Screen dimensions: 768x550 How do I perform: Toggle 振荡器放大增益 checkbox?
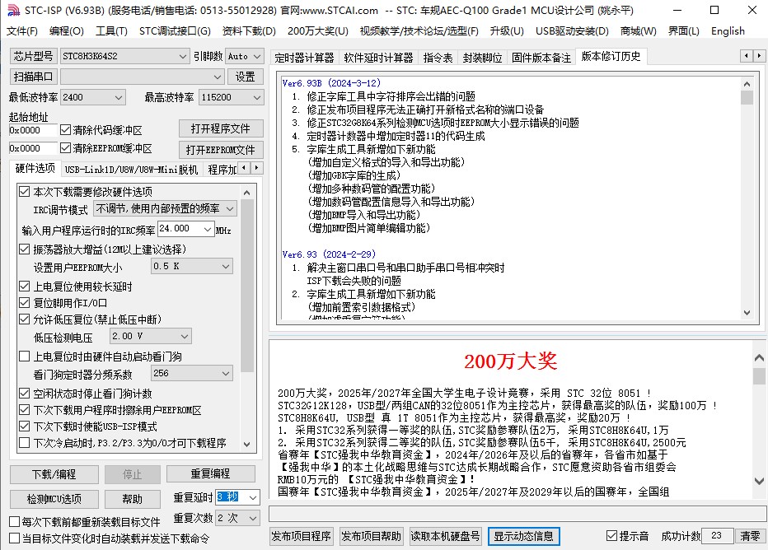coord(24,249)
